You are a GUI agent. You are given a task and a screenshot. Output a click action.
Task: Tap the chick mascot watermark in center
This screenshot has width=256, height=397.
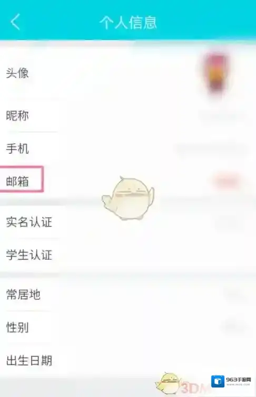[x=128, y=198]
